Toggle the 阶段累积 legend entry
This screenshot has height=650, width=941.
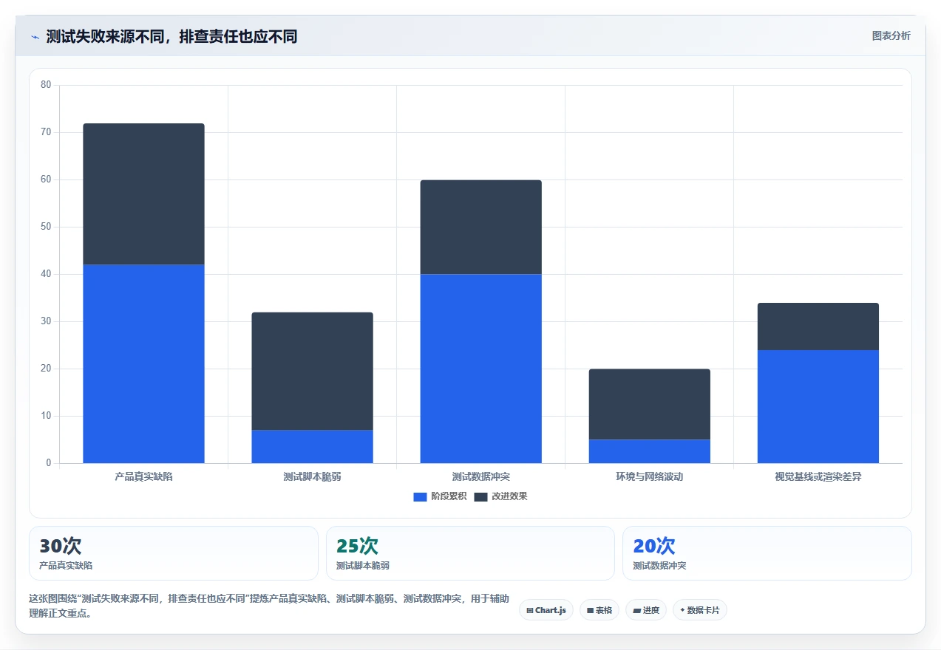pyautogui.click(x=440, y=496)
